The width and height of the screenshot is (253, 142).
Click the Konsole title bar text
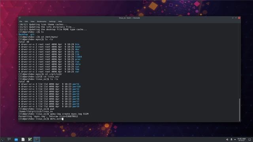(x=129, y=18)
